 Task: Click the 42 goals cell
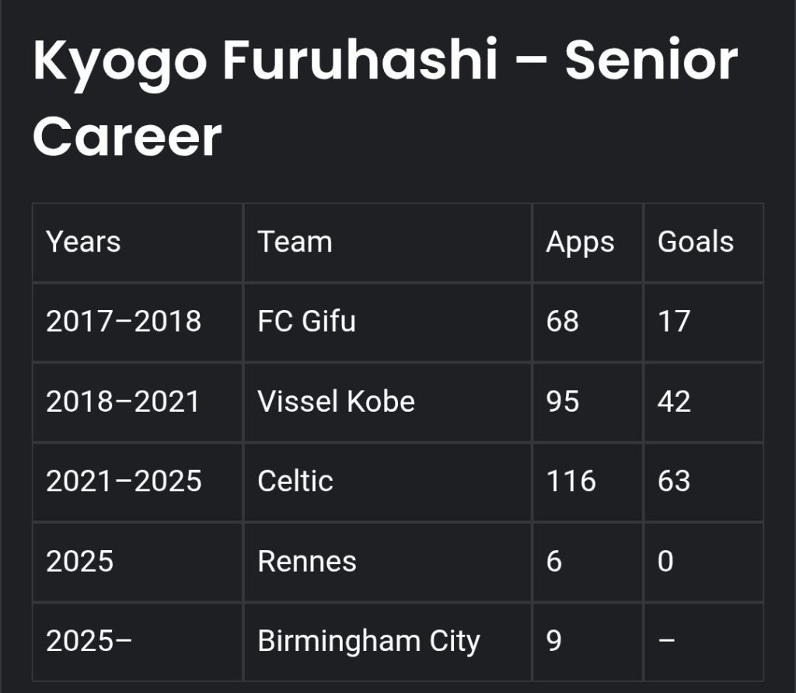coord(703,402)
